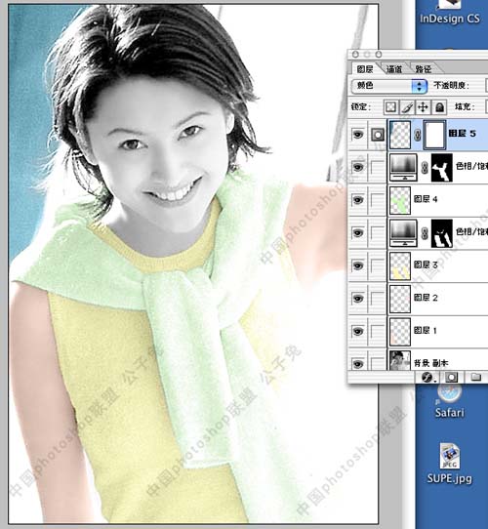Add a layer mask using bottom icon
488x529 pixels.
pos(452,377)
